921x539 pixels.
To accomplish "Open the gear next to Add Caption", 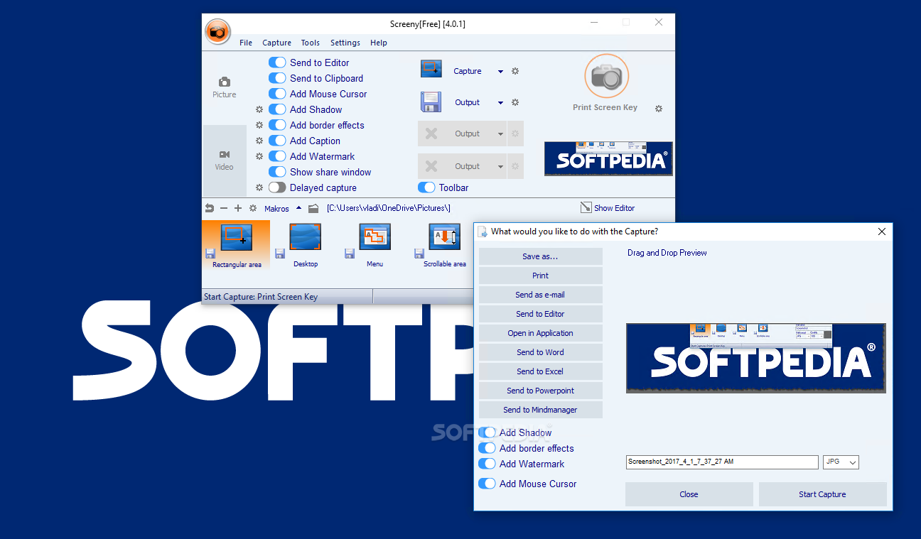I will (259, 141).
